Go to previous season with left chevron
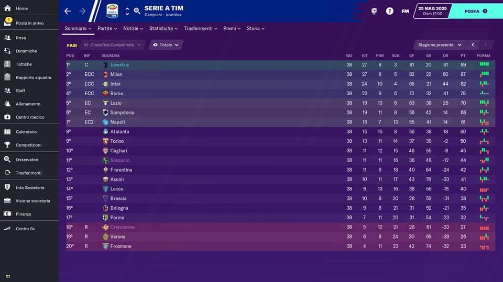 tap(473, 45)
